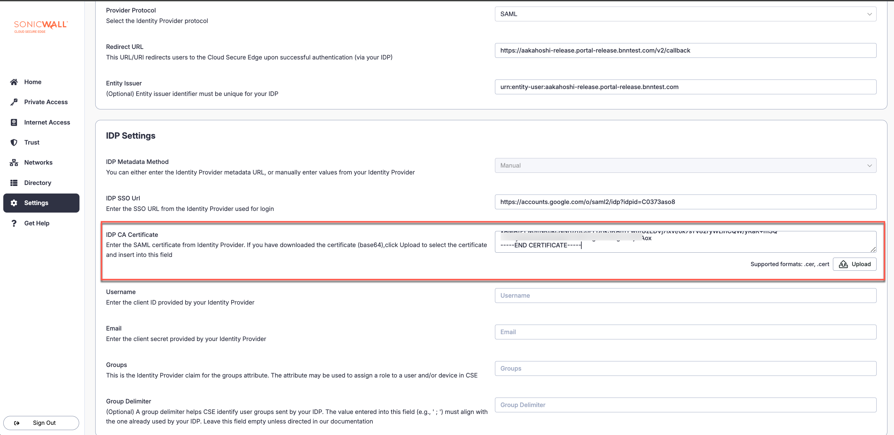Click the Get Help question mark icon
This screenshot has height=435, width=894.
14,223
